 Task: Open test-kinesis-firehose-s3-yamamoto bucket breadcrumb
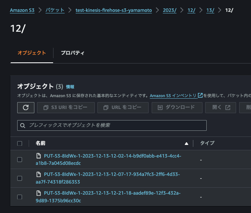[x=113, y=10]
